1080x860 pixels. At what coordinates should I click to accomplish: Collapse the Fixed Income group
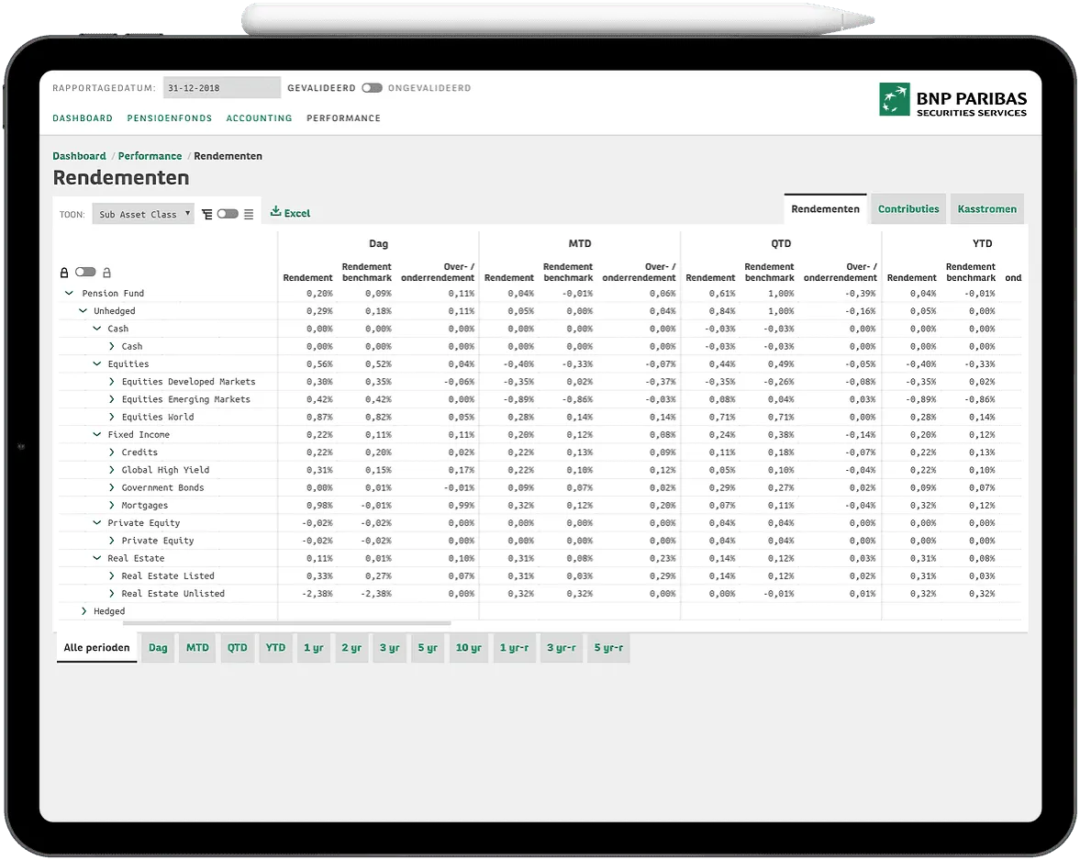click(x=98, y=435)
